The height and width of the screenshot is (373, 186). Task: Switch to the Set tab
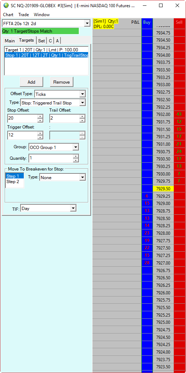41,41
